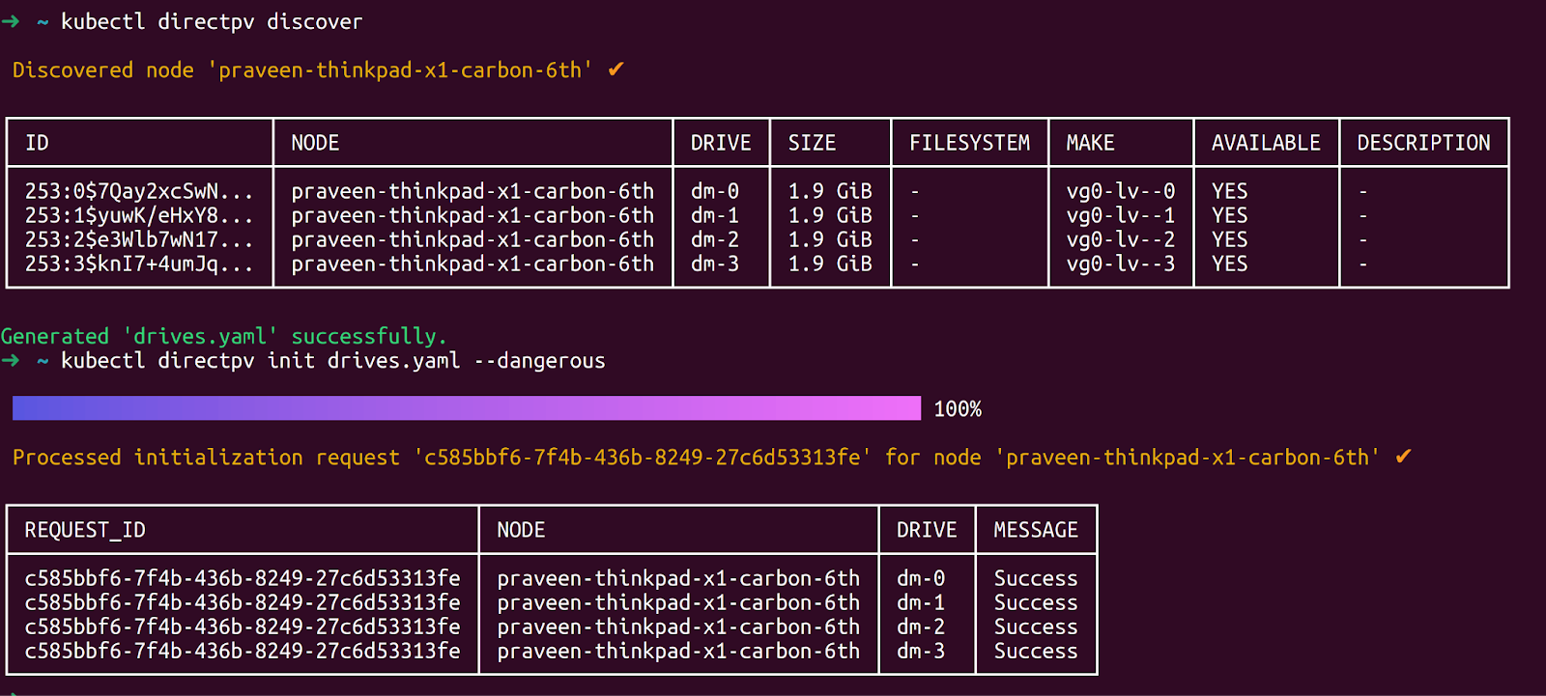Click the MESSAGE column header
The image size is (1546, 696).
point(1035,530)
